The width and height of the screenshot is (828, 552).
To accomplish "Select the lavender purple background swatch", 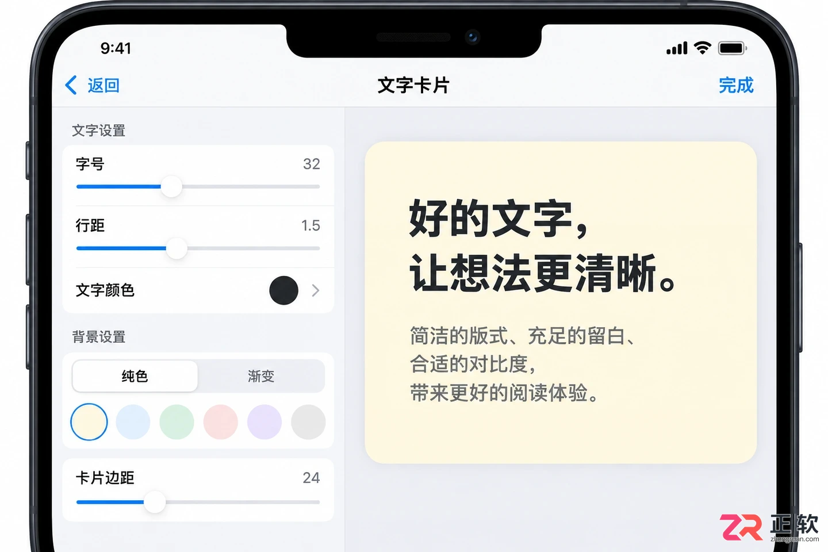I will (x=264, y=422).
